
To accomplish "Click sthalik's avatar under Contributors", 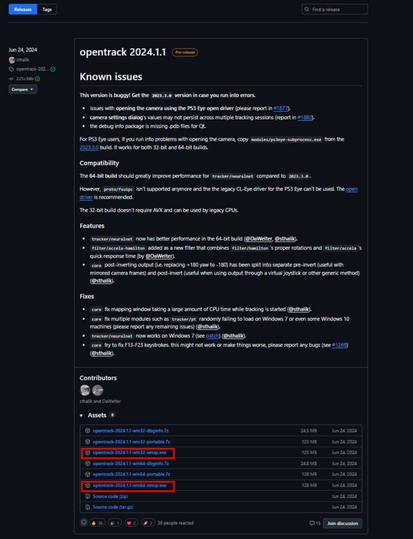I will [x=85, y=390].
